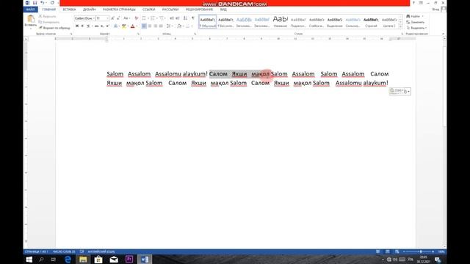Click the system clock in taskbar
This screenshot has height=264, width=470.
click(x=423, y=259)
